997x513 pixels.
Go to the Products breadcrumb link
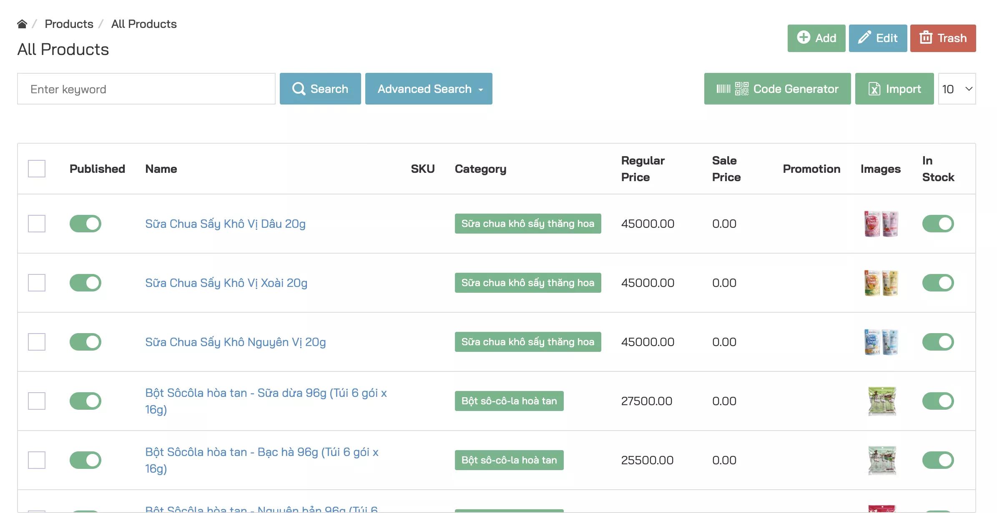pyautogui.click(x=69, y=24)
